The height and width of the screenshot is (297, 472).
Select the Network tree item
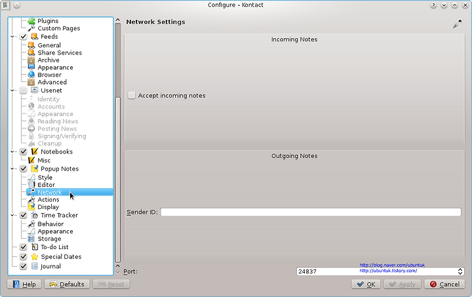(69, 192)
